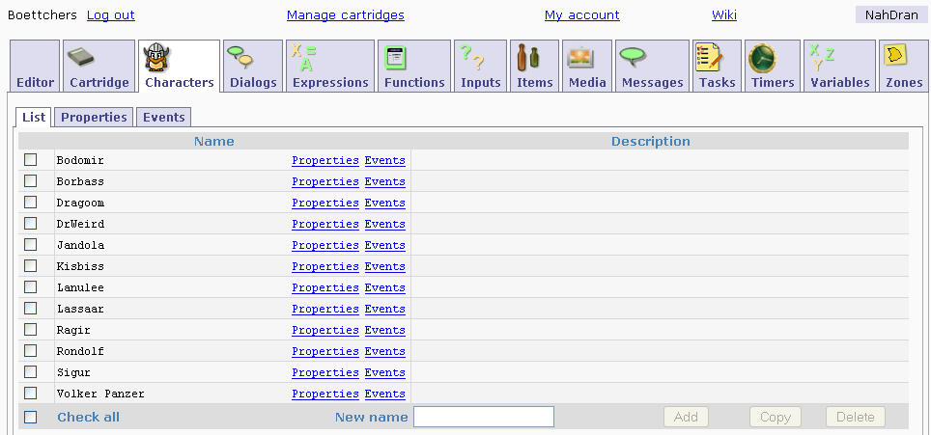931x435 pixels.
Task: Click the Dialogs speech bubbles icon
Action: (x=240, y=57)
